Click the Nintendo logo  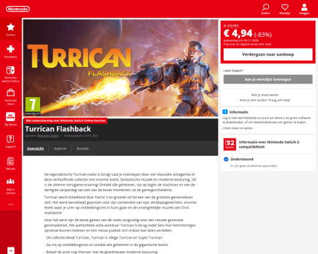coord(18,9)
